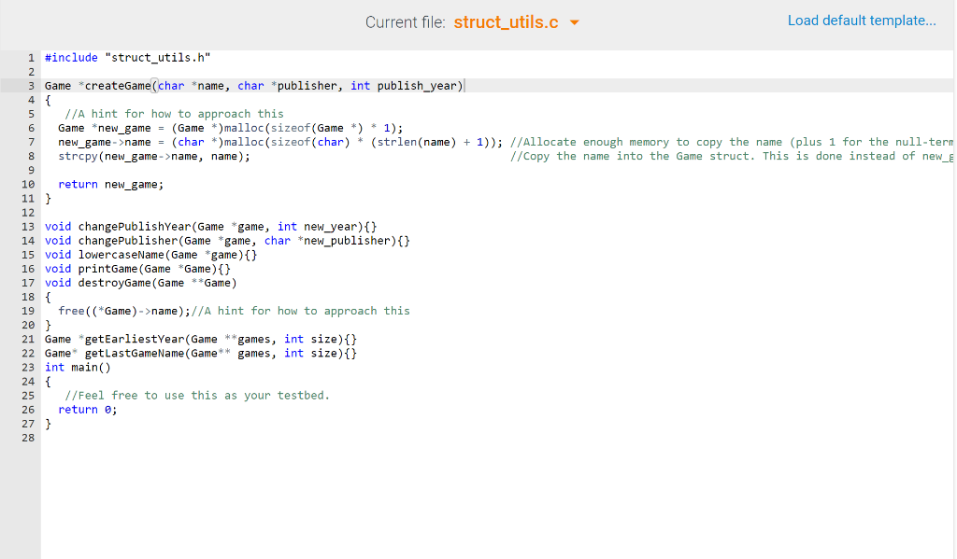This screenshot has height=559, width=957.
Task: Click the strcpy call on line 8
Action: tap(78, 156)
